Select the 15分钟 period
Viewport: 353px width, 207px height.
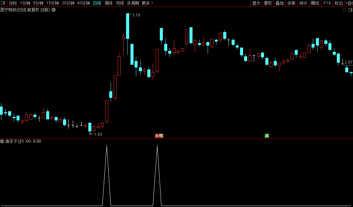[x=53, y=3]
